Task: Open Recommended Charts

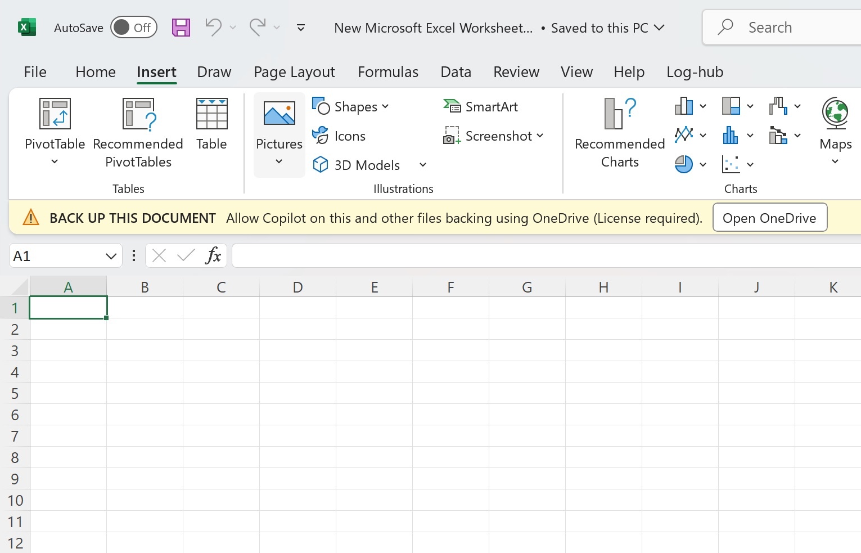Action: click(x=619, y=131)
